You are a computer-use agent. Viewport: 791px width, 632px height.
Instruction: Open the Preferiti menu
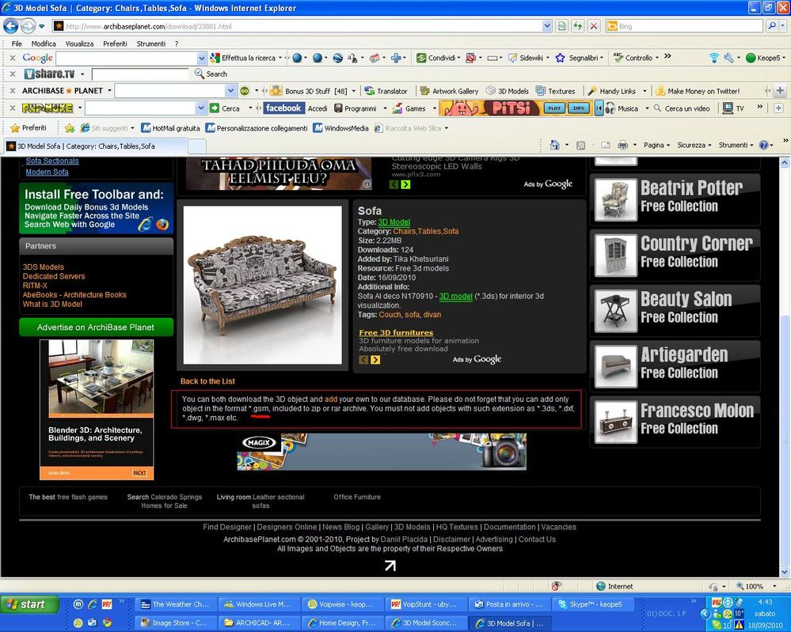coord(115,44)
